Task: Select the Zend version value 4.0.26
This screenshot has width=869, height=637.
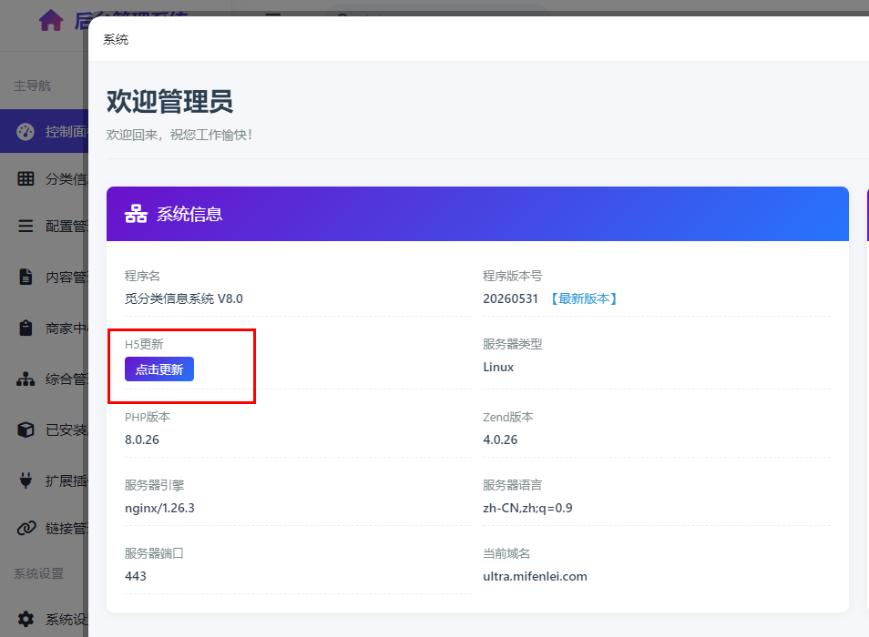Action: pyautogui.click(x=500, y=440)
